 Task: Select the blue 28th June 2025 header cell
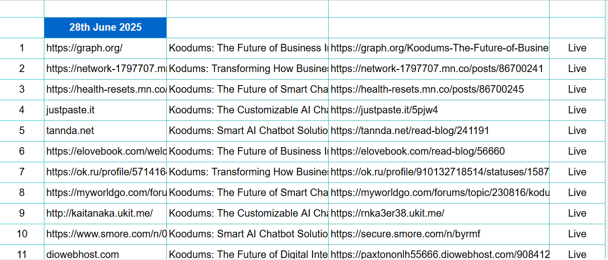pos(105,28)
